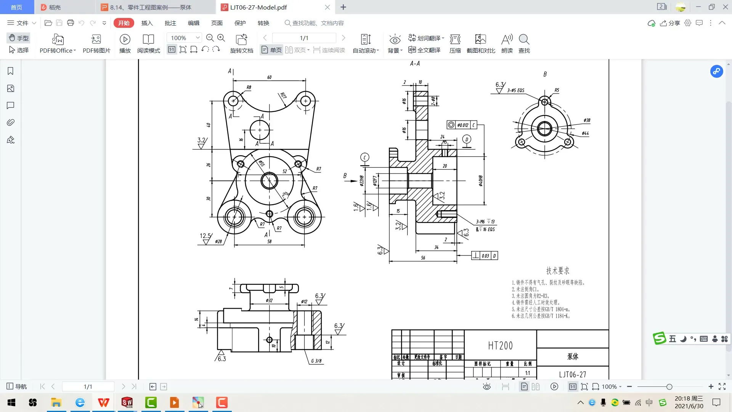This screenshot has height=412, width=732.
Task: Open the 查找 search tool
Action: 523,43
